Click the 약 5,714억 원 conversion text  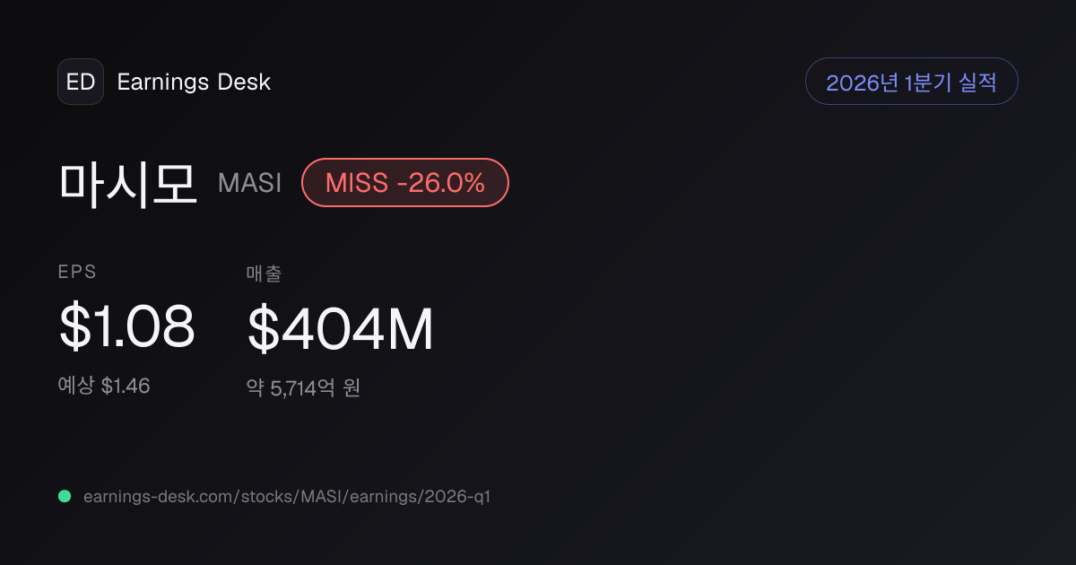[x=303, y=388]
